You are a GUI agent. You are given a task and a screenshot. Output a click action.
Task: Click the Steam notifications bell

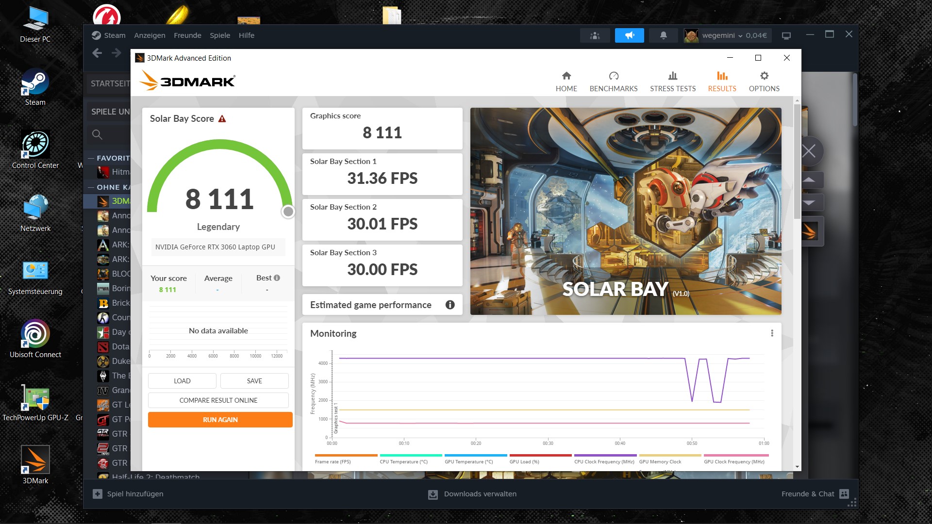(x=663, y=35)
